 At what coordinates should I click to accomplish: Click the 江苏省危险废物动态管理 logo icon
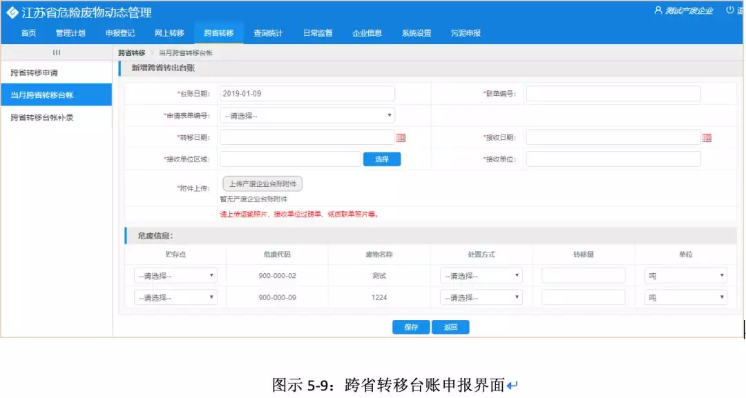(x=12, y=12)
